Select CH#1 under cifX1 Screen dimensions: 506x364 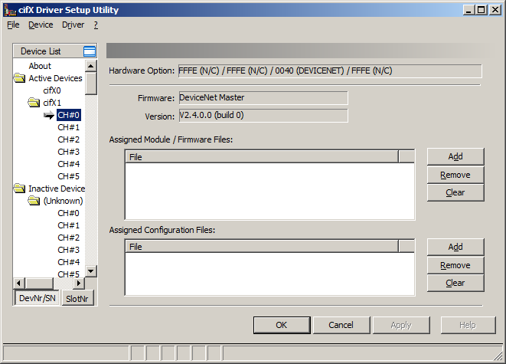tap(68, 127)
